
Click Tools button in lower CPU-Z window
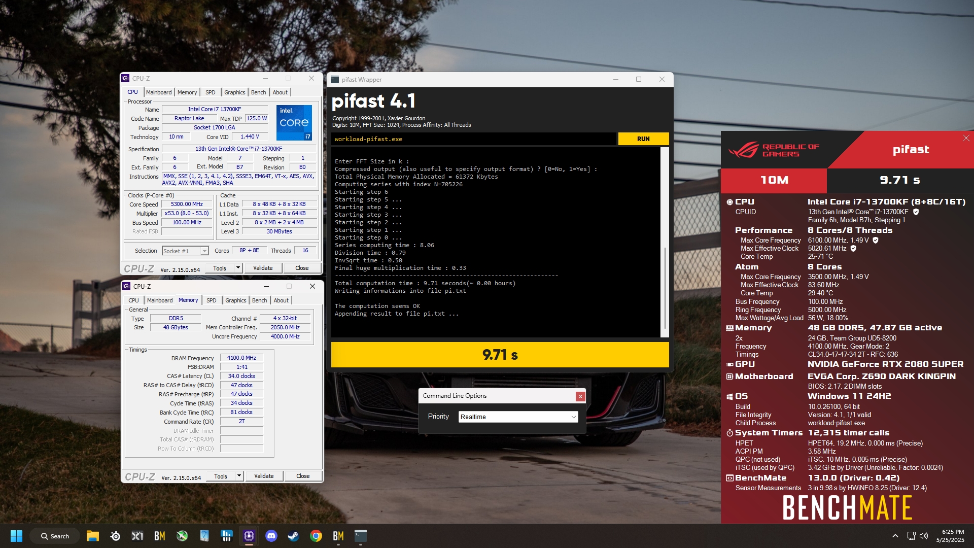click(x=221, y=476)
